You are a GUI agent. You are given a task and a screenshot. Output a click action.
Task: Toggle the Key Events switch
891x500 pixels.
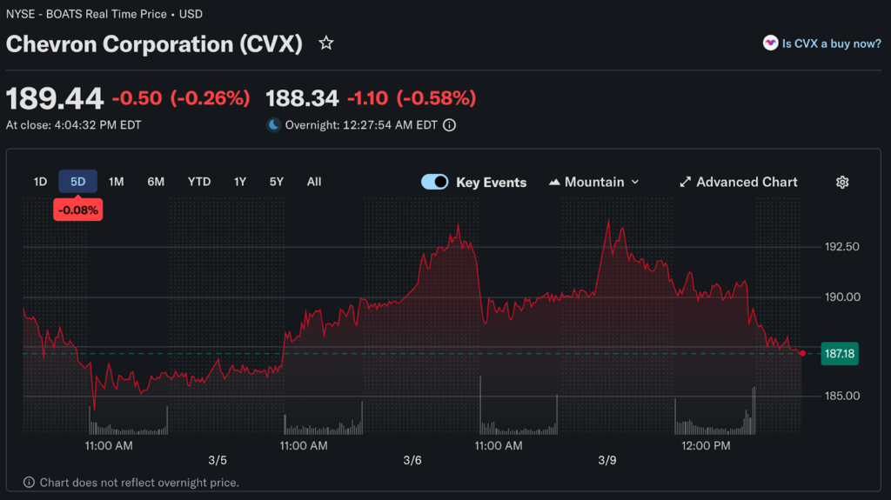tap(435, 182)
